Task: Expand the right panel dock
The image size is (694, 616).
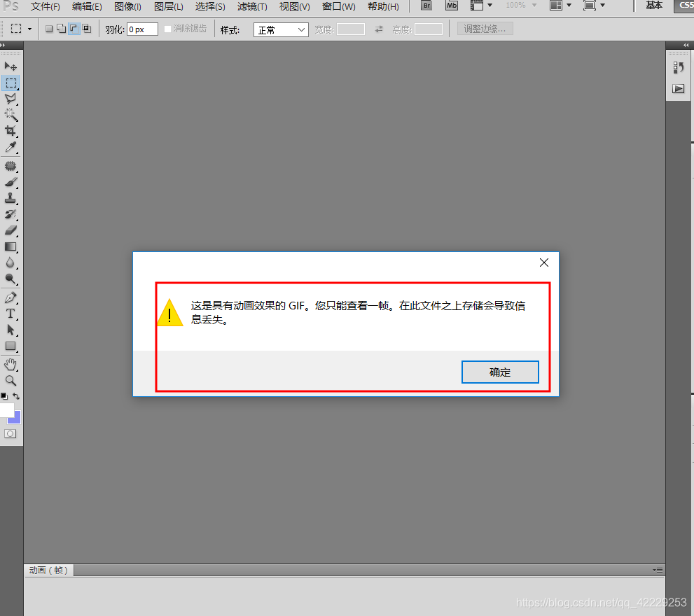Action: 686,45
